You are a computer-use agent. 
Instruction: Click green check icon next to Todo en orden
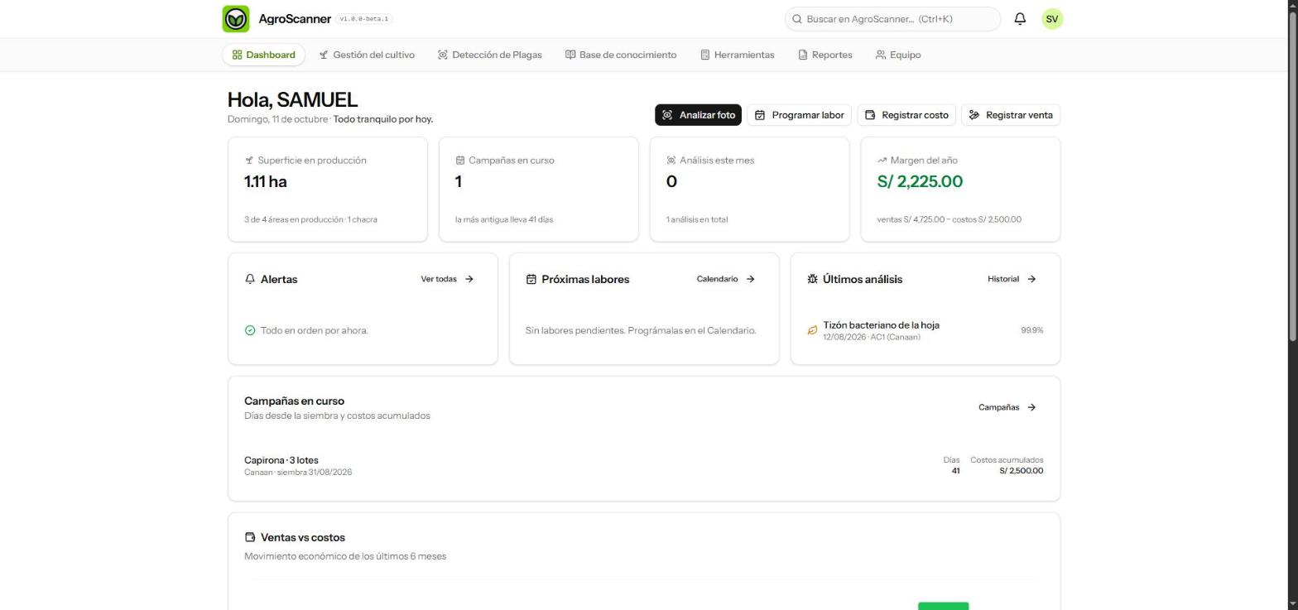tap(250, 330)
